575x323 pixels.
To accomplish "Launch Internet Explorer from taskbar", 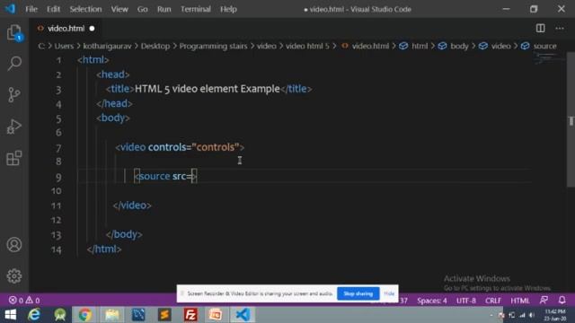I will (x=34, y=315).
